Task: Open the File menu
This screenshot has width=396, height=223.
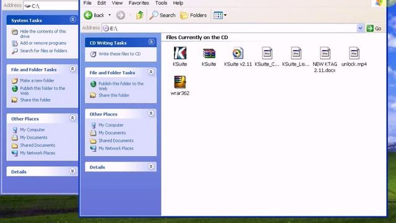Action: click(x=87, y=3)
